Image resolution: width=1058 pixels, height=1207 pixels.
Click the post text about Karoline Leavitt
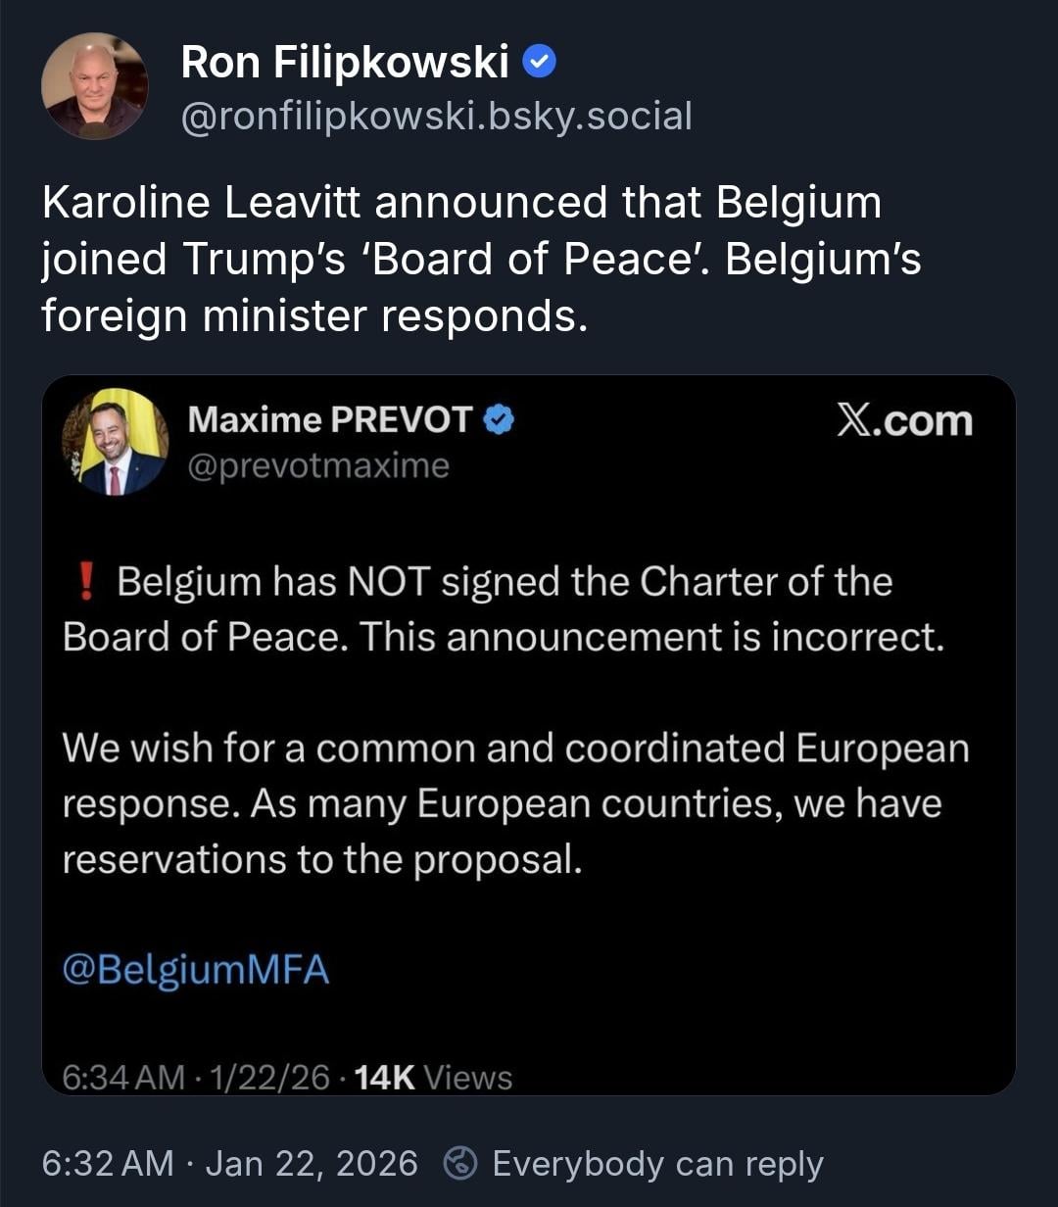point(480,259)
